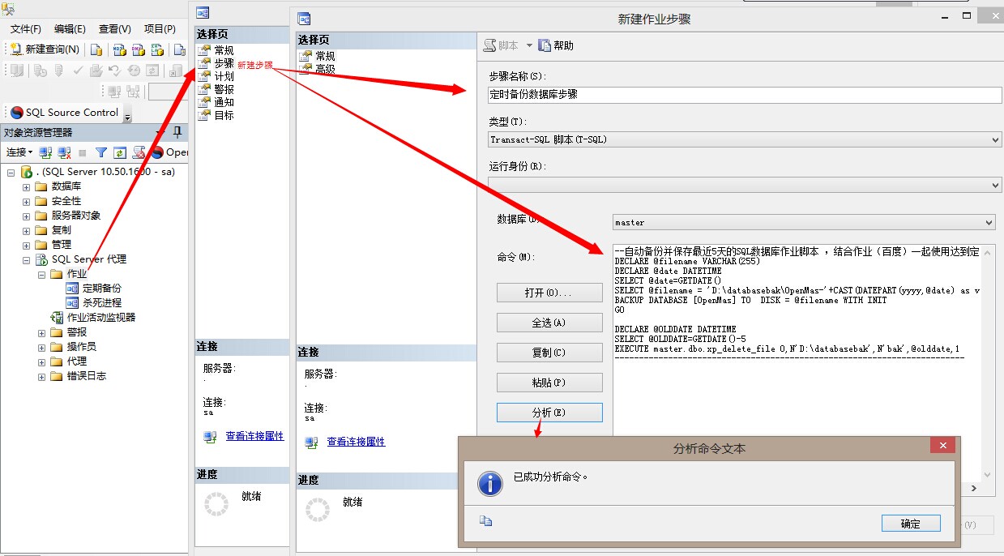Click the 全选(A) button
Image resolution: width=1004 pixels, height=556 pixels.
coord(549,323)
